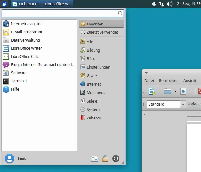The height and width of the screenshot is (172, 201).
Task: Click the Open folder icon in Writer toolbar
Action: 167,92
